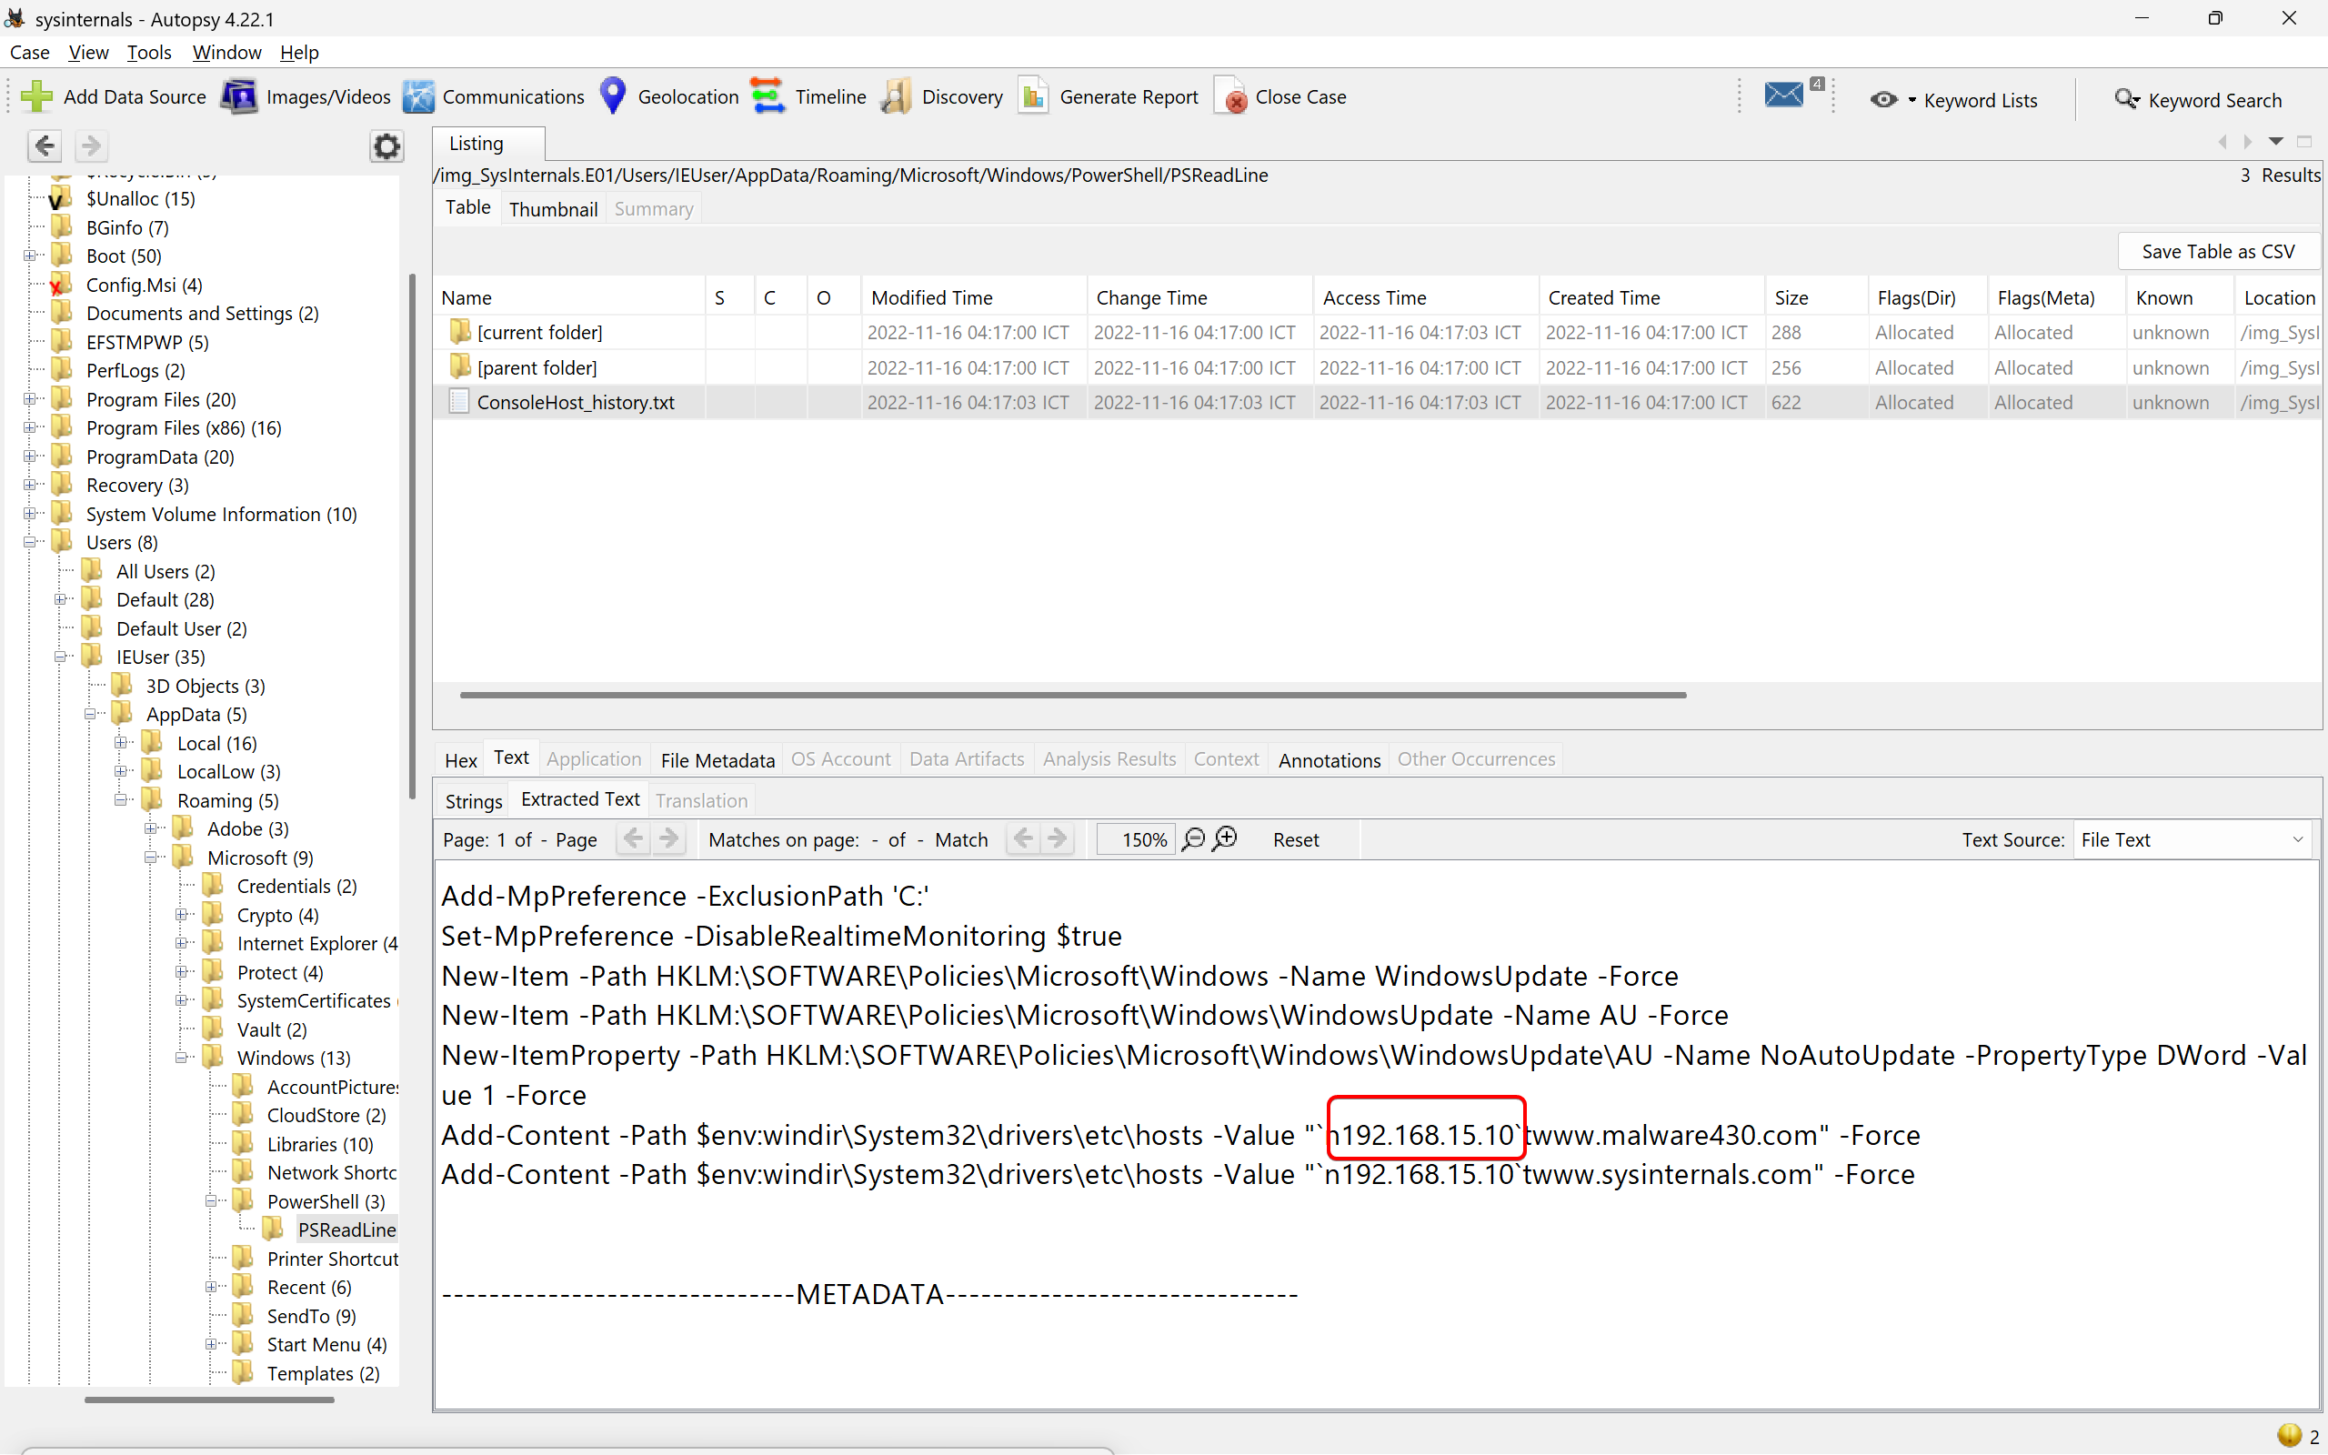Expand the Program Files (20) node
Viewport: 2328px width, 1455px height.
point(30,399)
